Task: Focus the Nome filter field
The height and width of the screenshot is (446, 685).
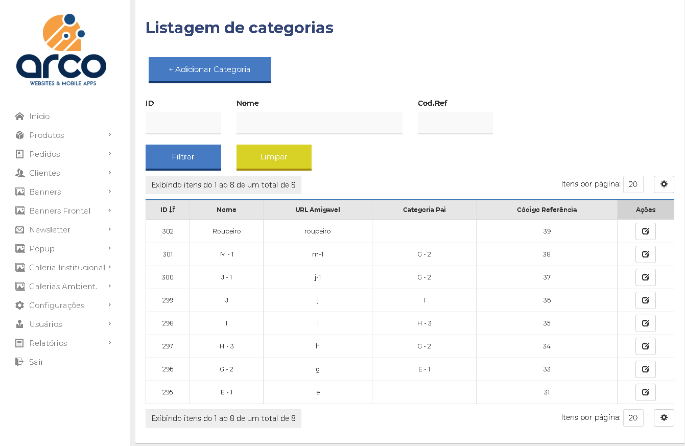Action: pos(319,123)
